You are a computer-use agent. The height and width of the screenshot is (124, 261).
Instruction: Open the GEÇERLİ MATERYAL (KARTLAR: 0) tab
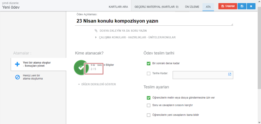click(156, 7)
